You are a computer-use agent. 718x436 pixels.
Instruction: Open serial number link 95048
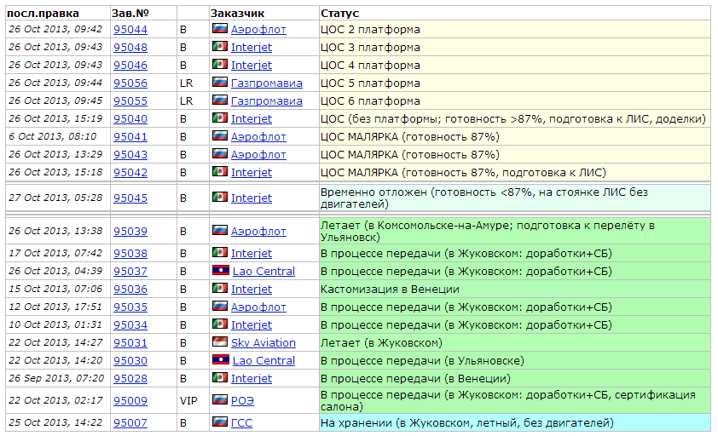130,48
